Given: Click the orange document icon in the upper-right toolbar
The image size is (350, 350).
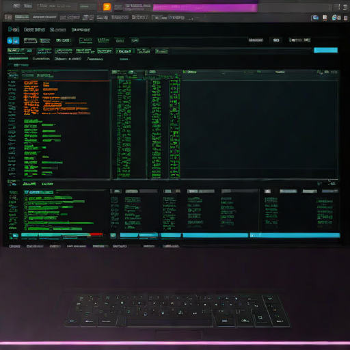Looking at the screenshot, I should tap(325, 18).
